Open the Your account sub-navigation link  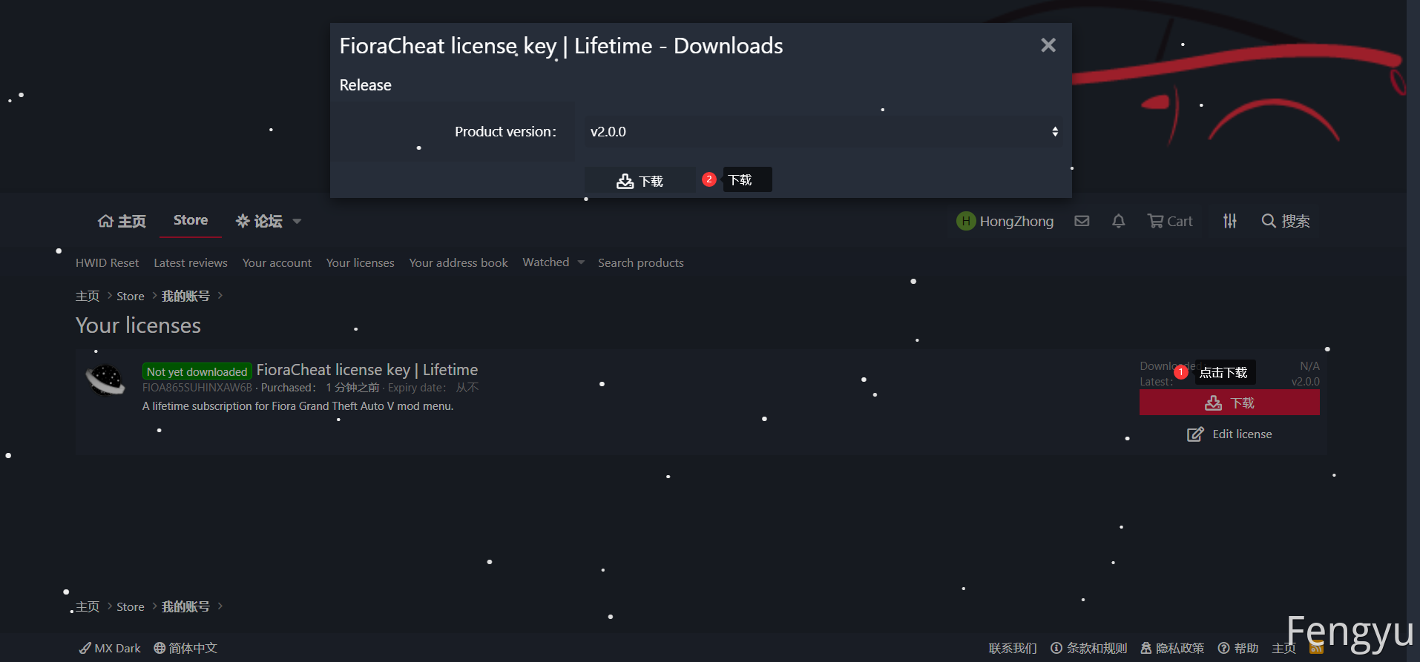pyautogui.click(x=277, y=262)
